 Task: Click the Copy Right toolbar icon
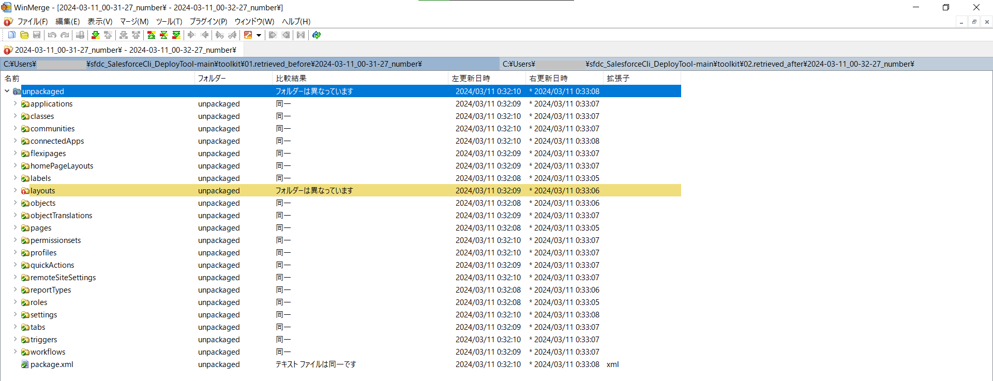[x=192, y=35]
